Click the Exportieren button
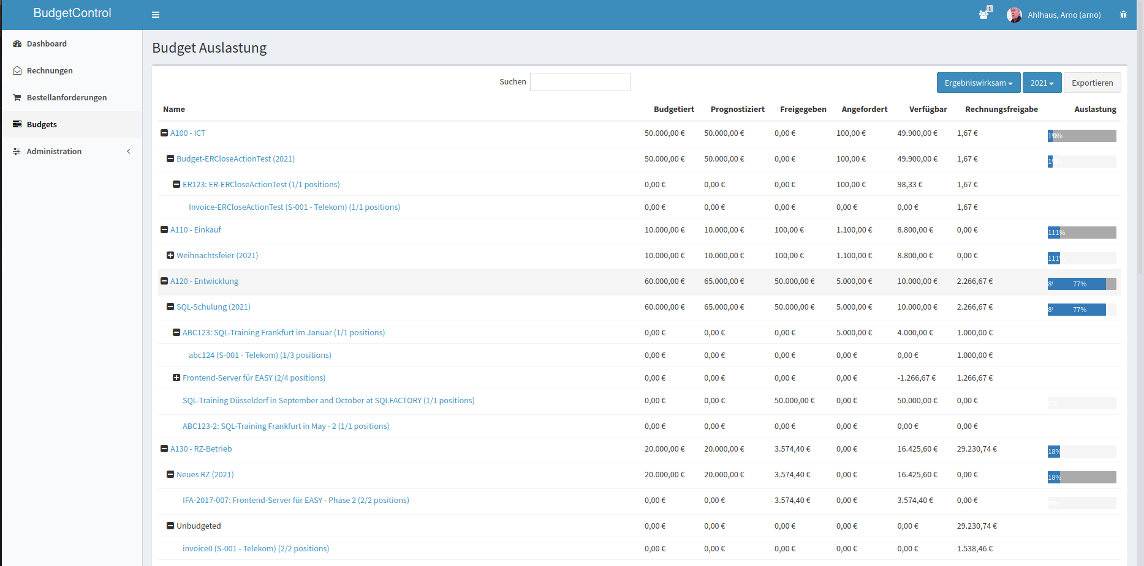The width and height of the screenshot is (1144, 566). [1092, 83]
